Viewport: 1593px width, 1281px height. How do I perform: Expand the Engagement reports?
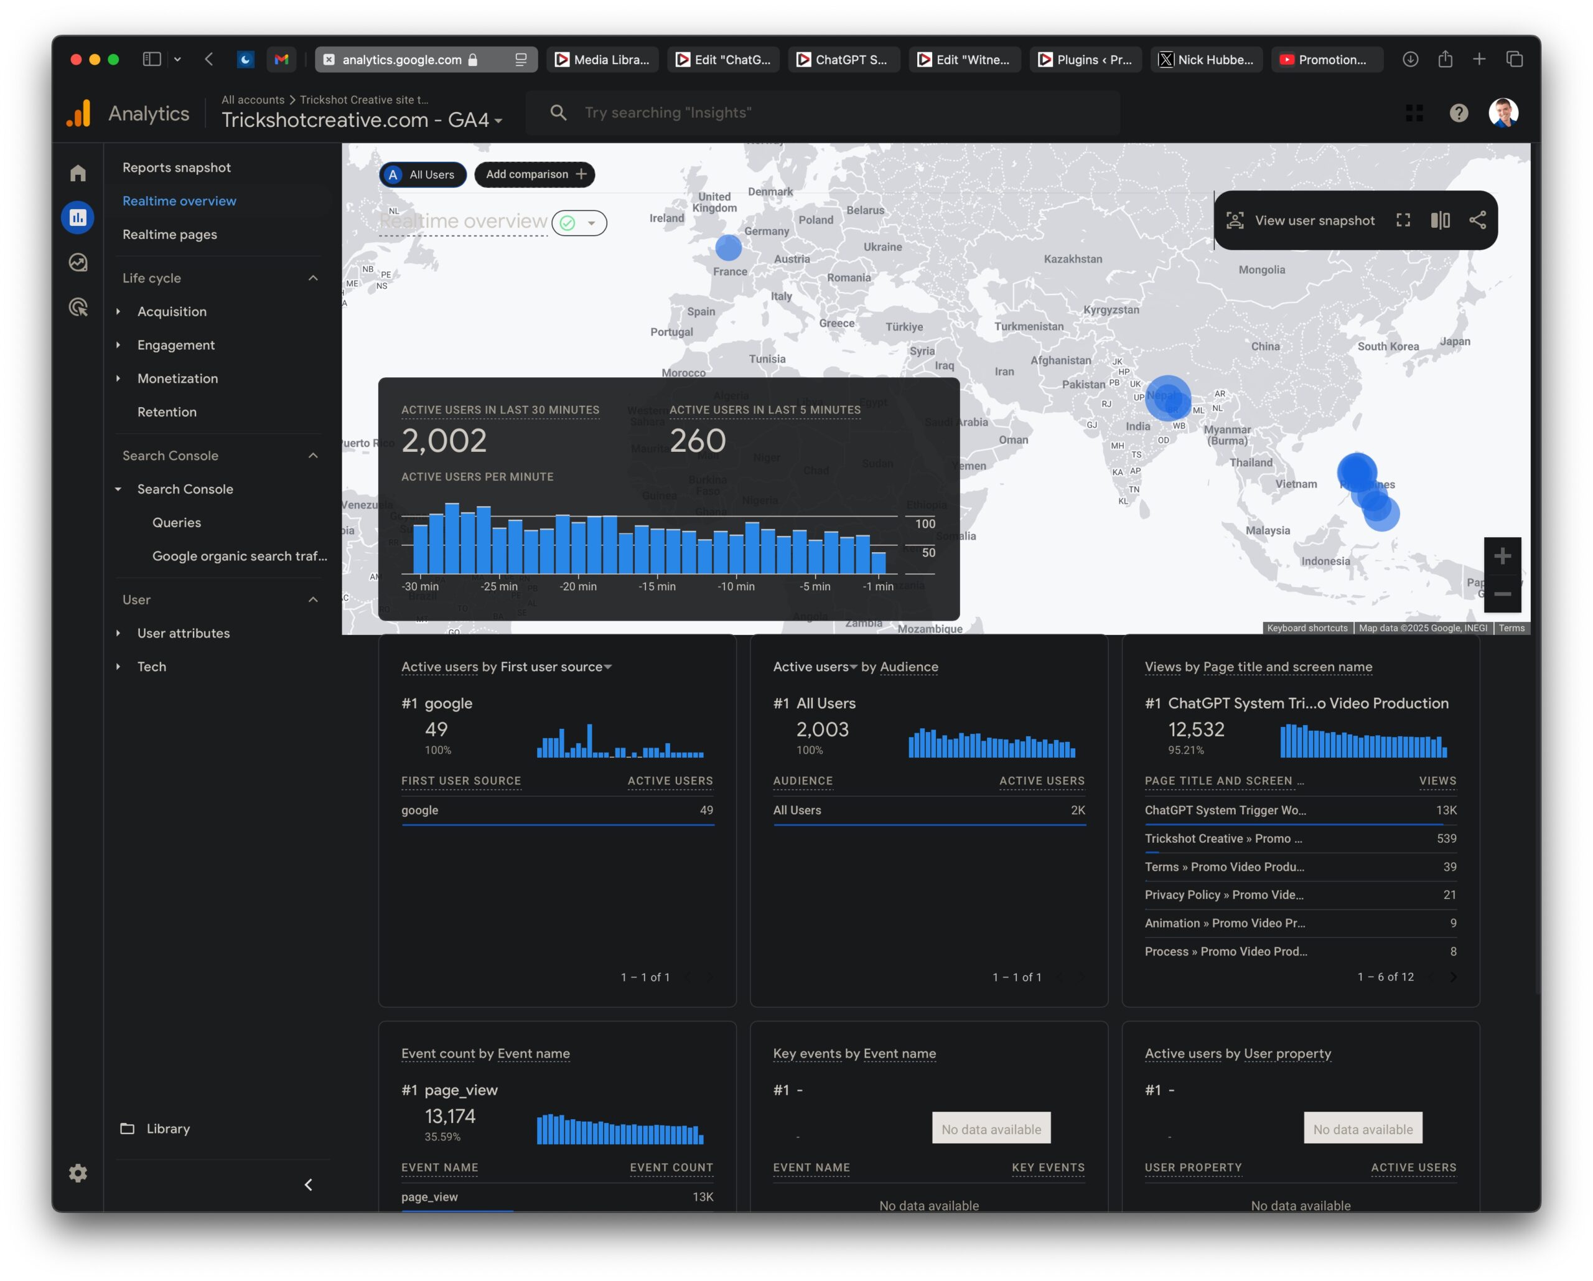click(x=118, y=345)
